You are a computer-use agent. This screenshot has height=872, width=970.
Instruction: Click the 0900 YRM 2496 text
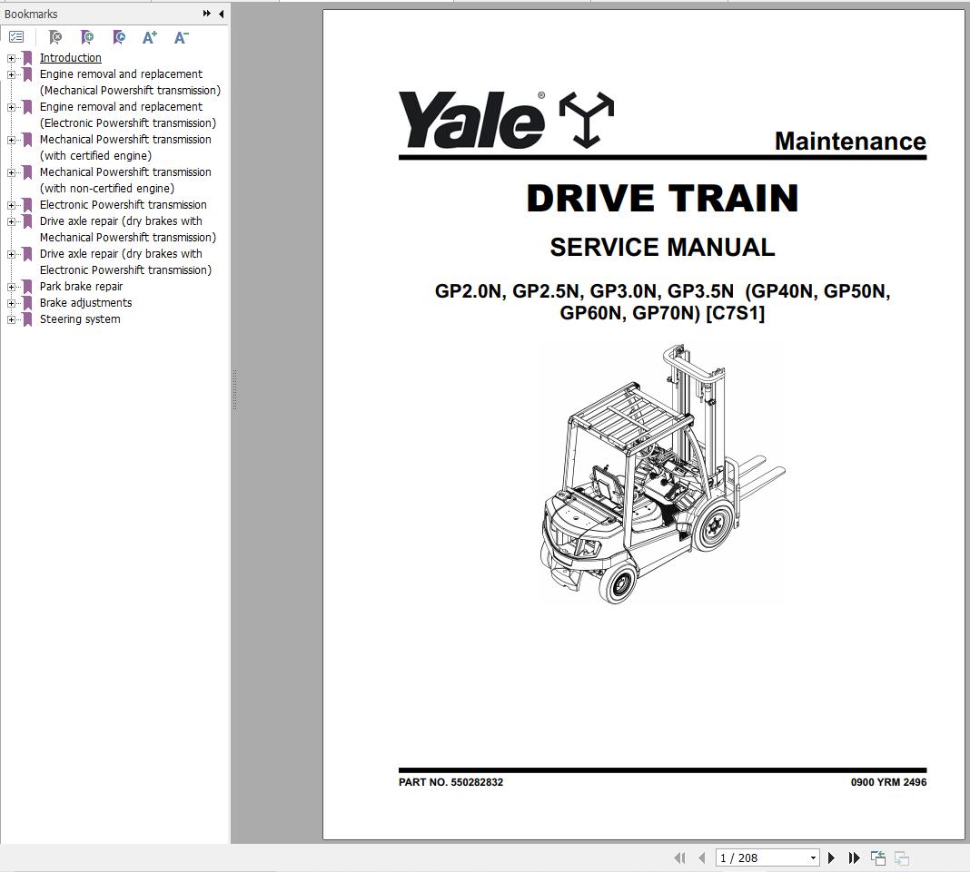888,782
